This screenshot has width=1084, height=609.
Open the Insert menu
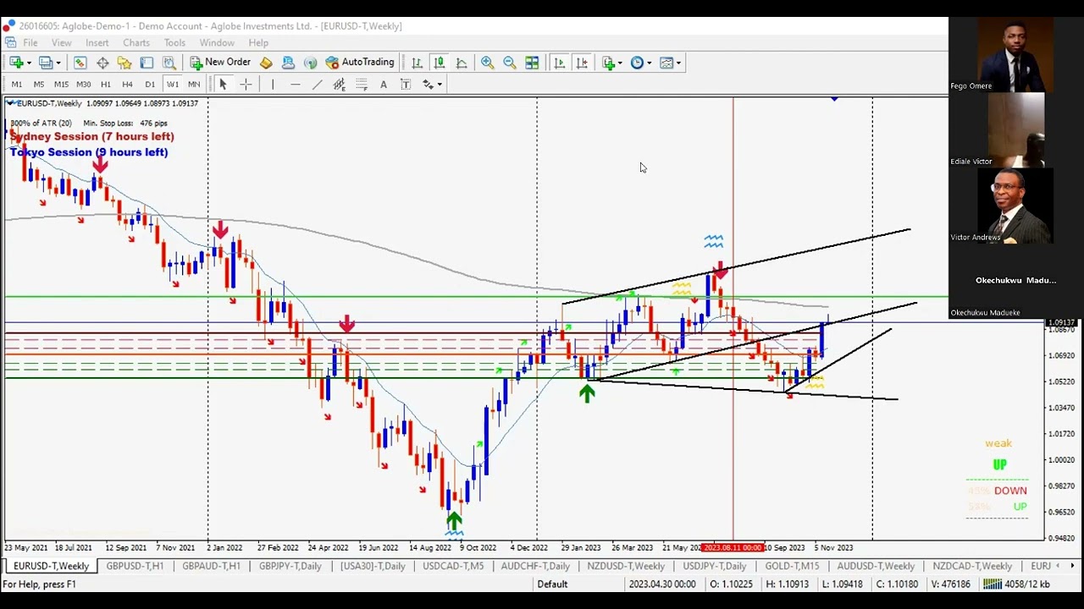coord(97,43)
